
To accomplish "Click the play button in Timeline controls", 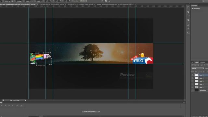I will point(5,106).
